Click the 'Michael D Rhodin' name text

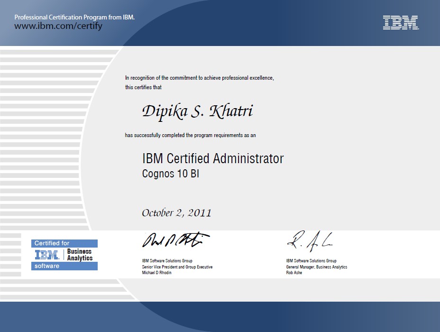[156, 273]
